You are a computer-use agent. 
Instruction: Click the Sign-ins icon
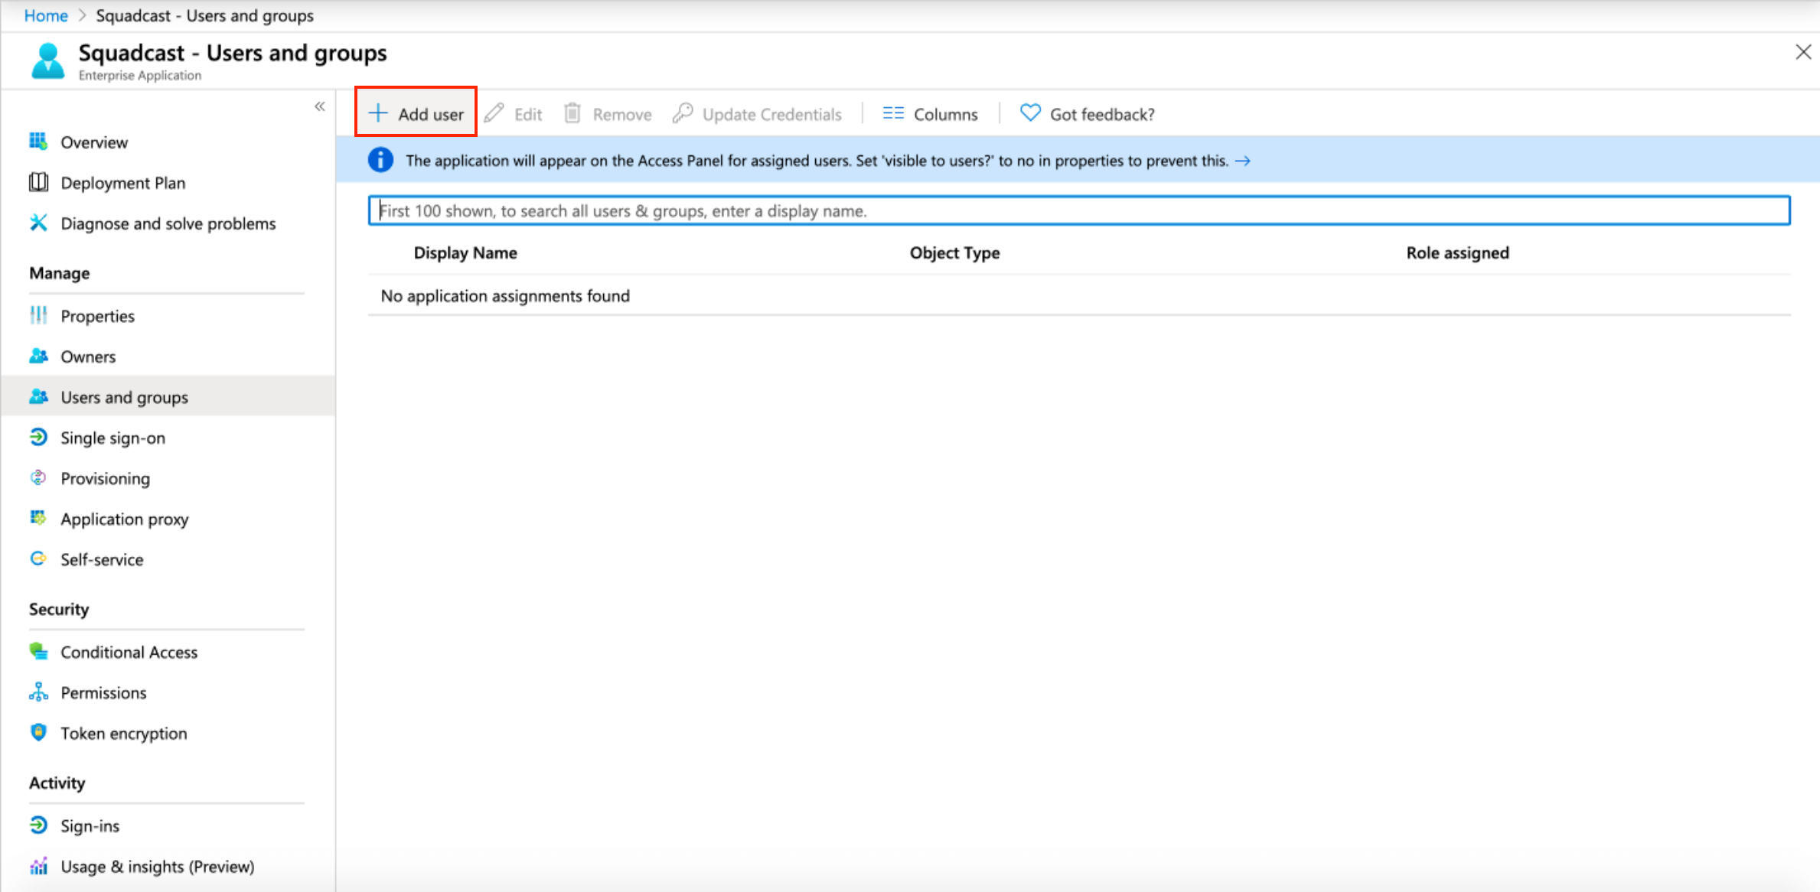click(38, 825)
